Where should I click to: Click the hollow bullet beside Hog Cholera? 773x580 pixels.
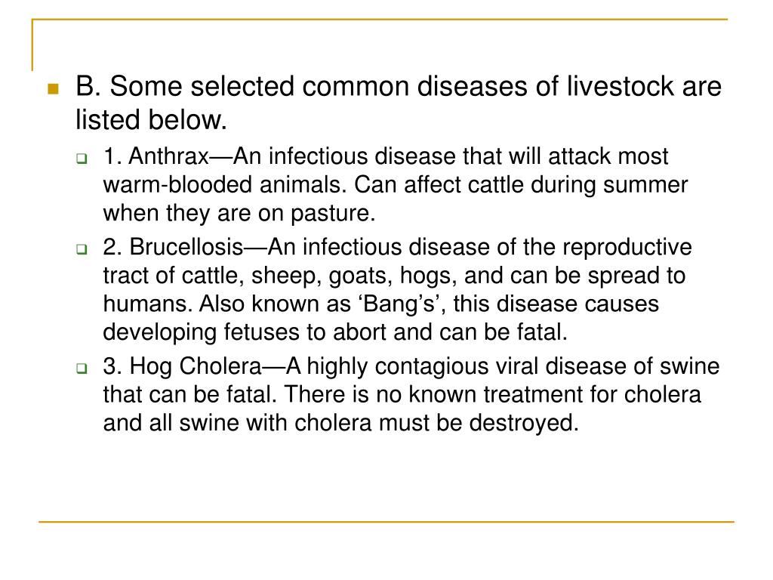(x=82, y=368)
